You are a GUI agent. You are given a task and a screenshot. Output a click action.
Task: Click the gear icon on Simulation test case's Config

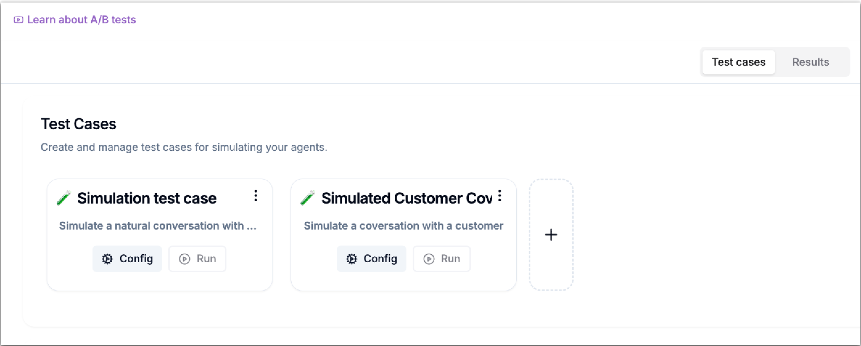click(x=107, y=259)
